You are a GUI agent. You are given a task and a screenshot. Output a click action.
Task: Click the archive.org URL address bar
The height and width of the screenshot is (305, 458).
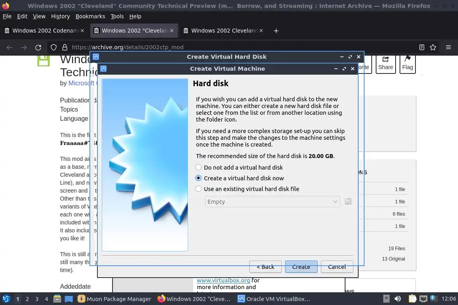[x=243, y=47]
